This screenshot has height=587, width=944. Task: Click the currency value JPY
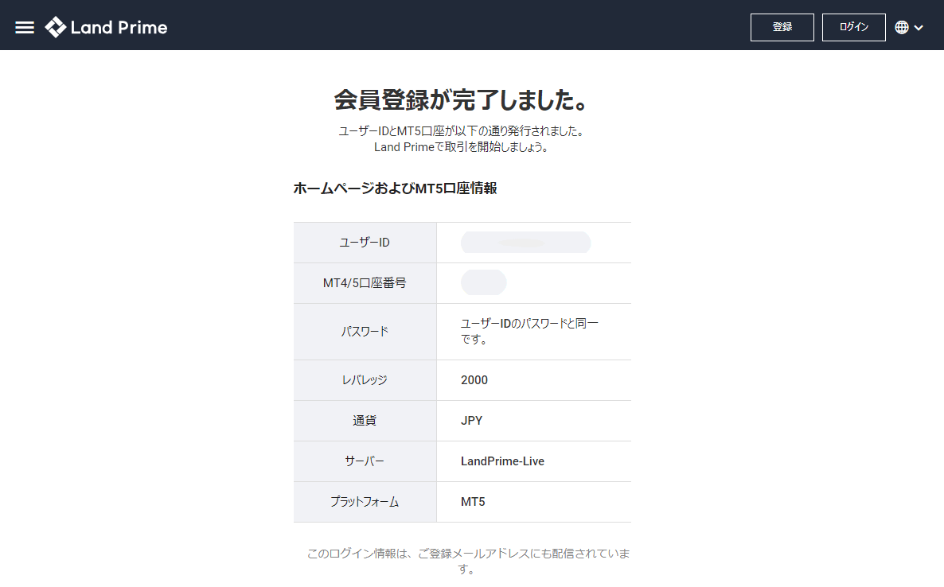(471, 421)
